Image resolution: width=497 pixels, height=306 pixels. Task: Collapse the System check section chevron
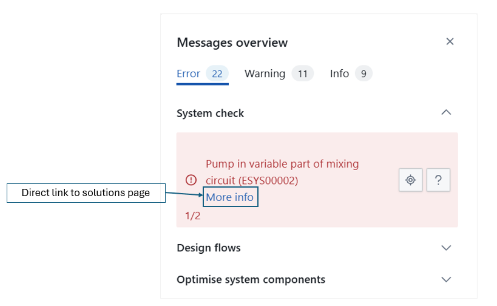pos(446,112)
